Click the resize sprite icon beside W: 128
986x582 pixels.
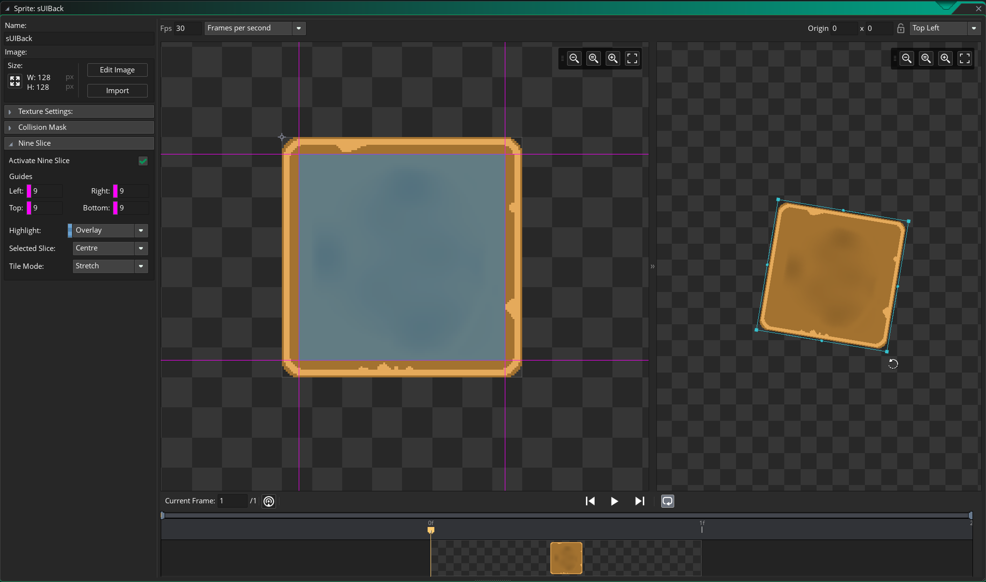pos(15,81)
